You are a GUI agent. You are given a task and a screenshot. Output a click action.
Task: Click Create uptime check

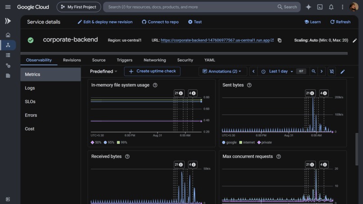[152, 71]
